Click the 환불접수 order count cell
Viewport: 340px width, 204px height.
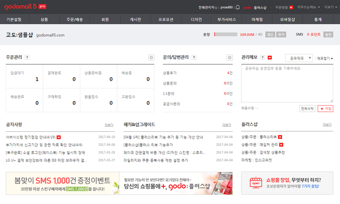tap(99, 100)
